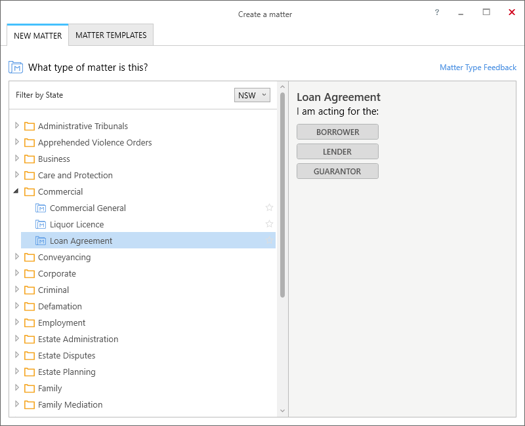
Task: Click the matter icon beside the heading
Action: click(15, 68)
